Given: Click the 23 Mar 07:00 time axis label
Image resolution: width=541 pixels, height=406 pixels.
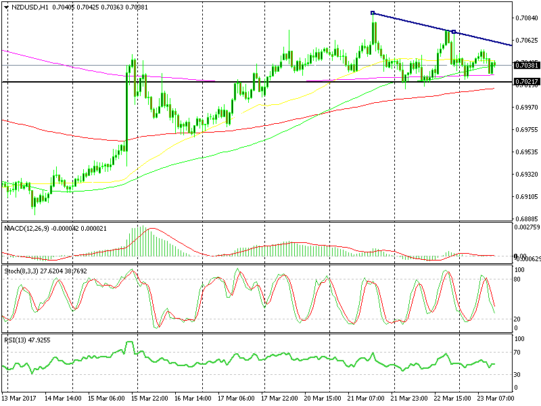Looking at the screenshot, I should tap(496, 398).
